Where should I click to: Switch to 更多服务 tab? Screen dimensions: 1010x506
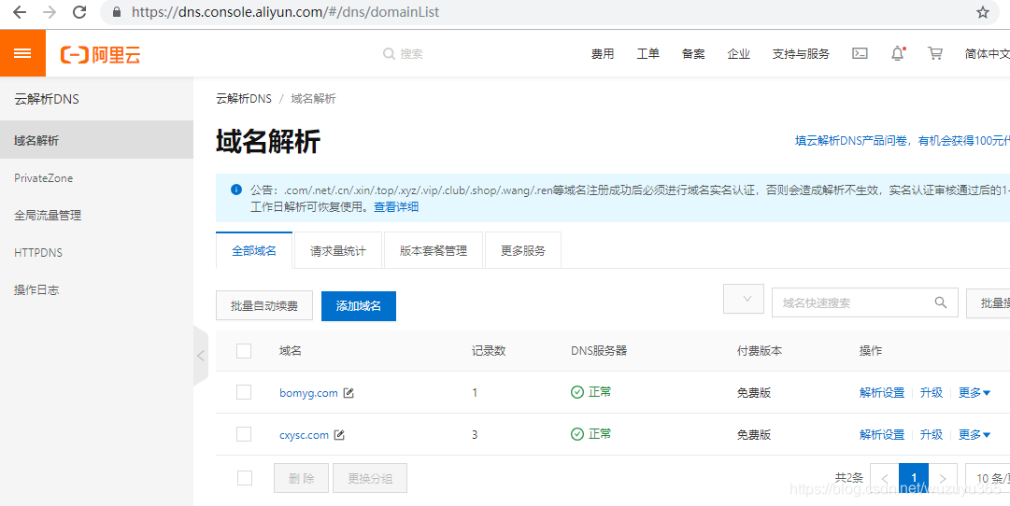click(523, 251)
